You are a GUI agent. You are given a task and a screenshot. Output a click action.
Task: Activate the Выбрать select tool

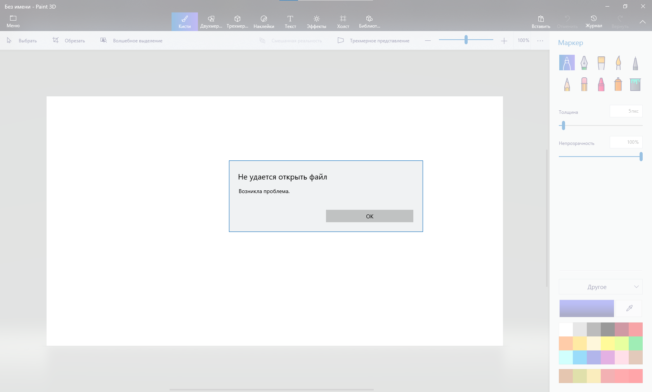pyautogui.click(x=22, y=40)
